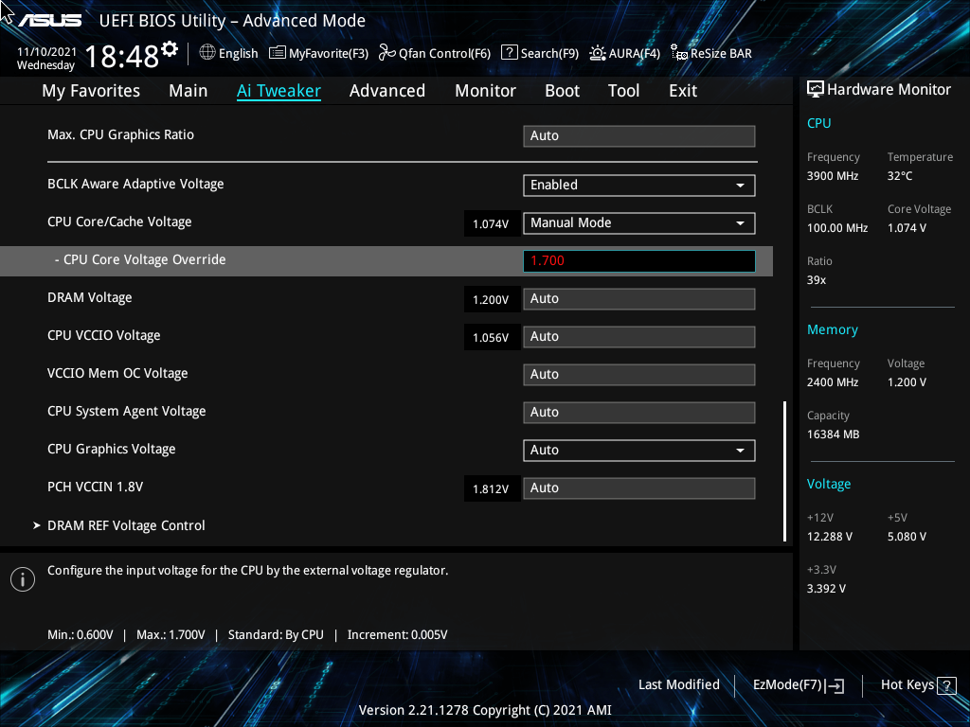Viewport: 970px width, 727px height.
Task: Click the 5.080 V reading
Action: pyautogui.click(x=907, y=537)
